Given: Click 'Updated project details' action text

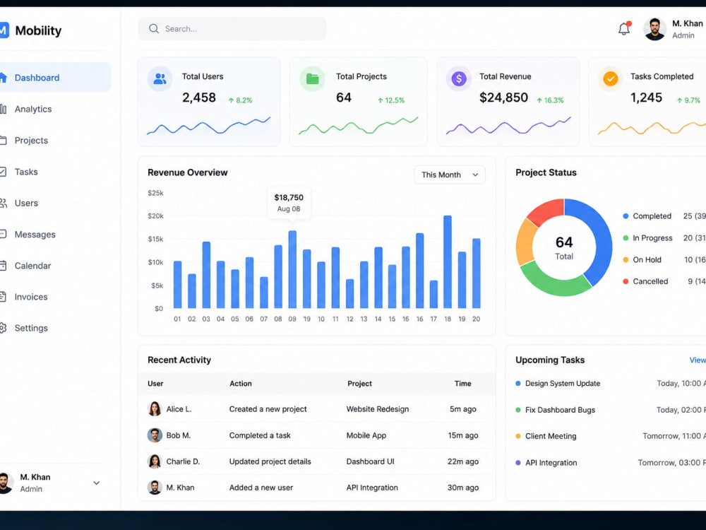Looking at the screenshot, I should point(270,461).
